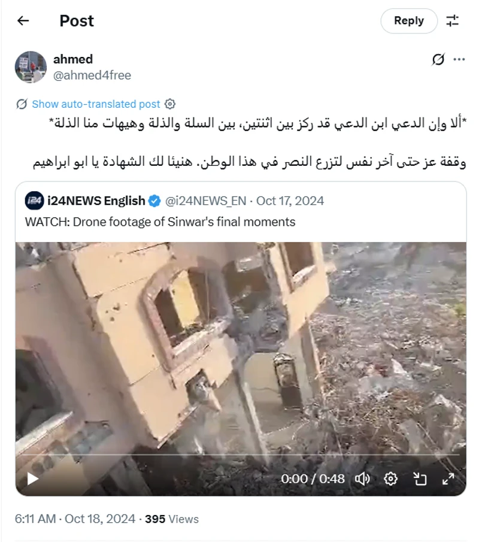Open ahmed's profile picture
Image resolution: width=479 pixels, height=542 pixels.
coord(31,67)
